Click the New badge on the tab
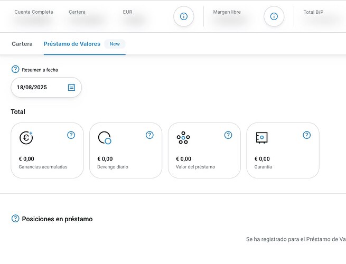 click(x=115, y=44)
